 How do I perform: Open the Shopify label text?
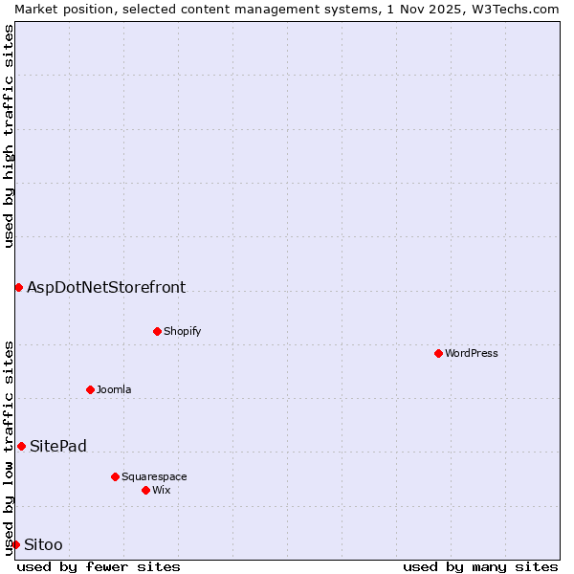[x=182, y=331]
